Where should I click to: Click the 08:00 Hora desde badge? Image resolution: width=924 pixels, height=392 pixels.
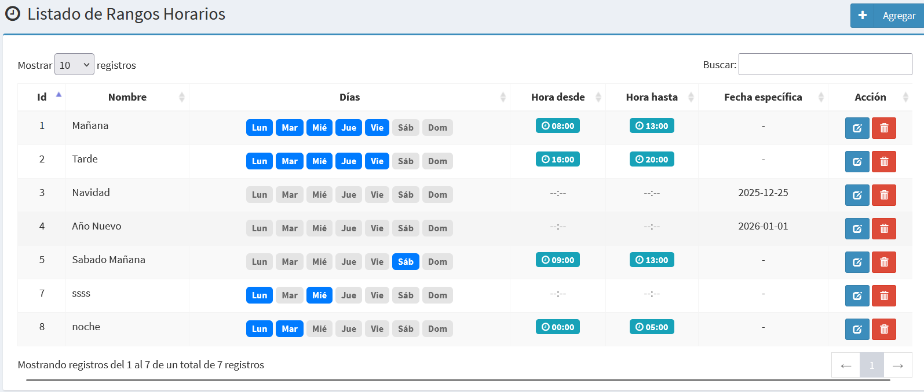[558, 125]
